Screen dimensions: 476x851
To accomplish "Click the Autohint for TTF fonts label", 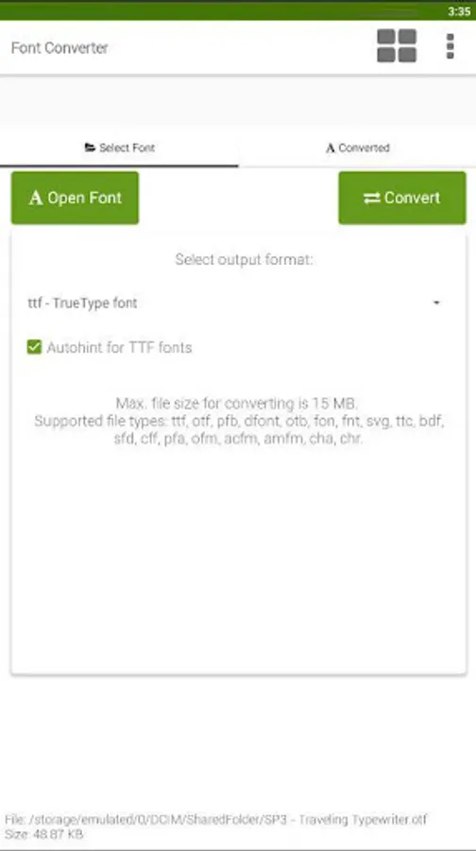I will tap(119, 347).
